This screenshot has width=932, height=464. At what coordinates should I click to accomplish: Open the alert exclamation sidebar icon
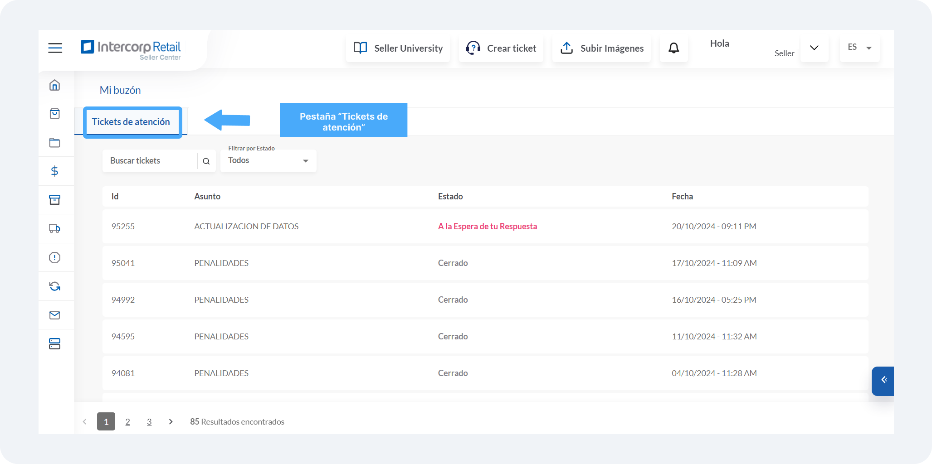tap(54, 257)
